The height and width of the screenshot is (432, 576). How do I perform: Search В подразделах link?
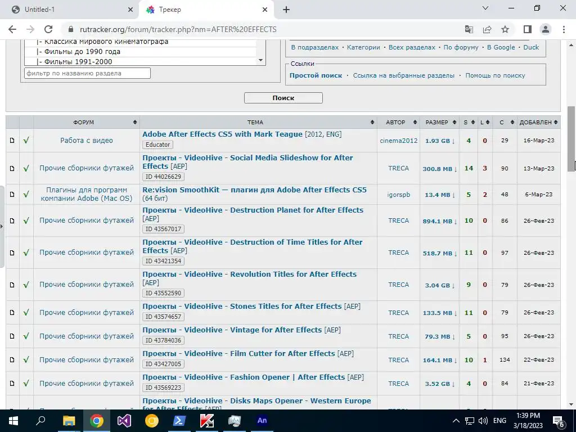coord(315,47)
